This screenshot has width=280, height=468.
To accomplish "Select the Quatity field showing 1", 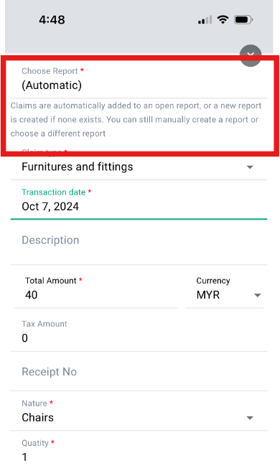I will [139, 451].
